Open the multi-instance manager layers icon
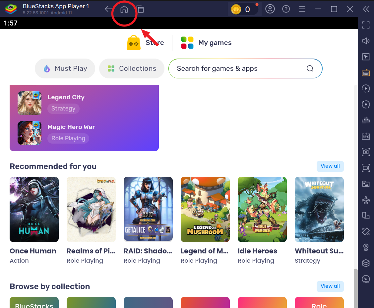 (366, 263)
